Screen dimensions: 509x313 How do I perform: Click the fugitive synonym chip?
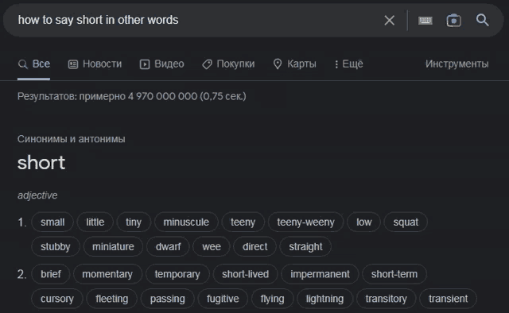pyautogui.click(x=223, y=299)
